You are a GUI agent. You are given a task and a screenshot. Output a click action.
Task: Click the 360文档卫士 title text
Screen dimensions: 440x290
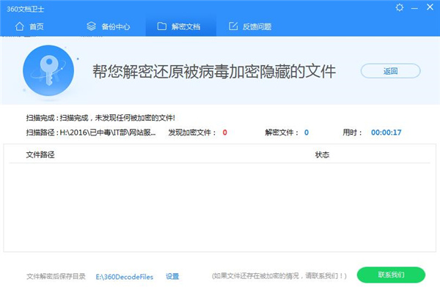pos(25,9)
